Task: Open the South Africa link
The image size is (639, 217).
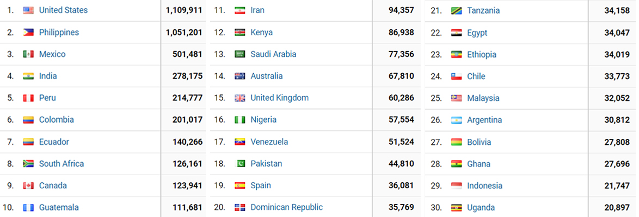Action: [62, 164]
